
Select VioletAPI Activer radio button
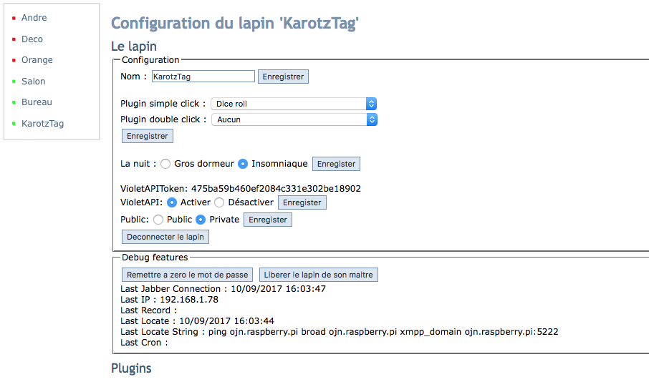(x=172, y=202)
